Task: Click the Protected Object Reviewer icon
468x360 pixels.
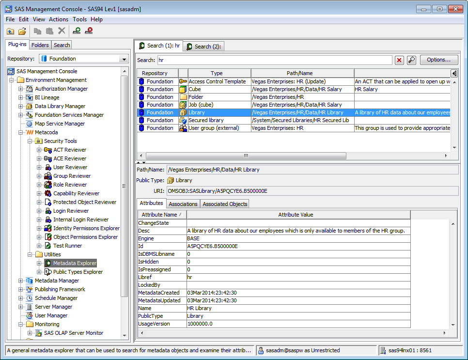Action: tap(48, 202)
